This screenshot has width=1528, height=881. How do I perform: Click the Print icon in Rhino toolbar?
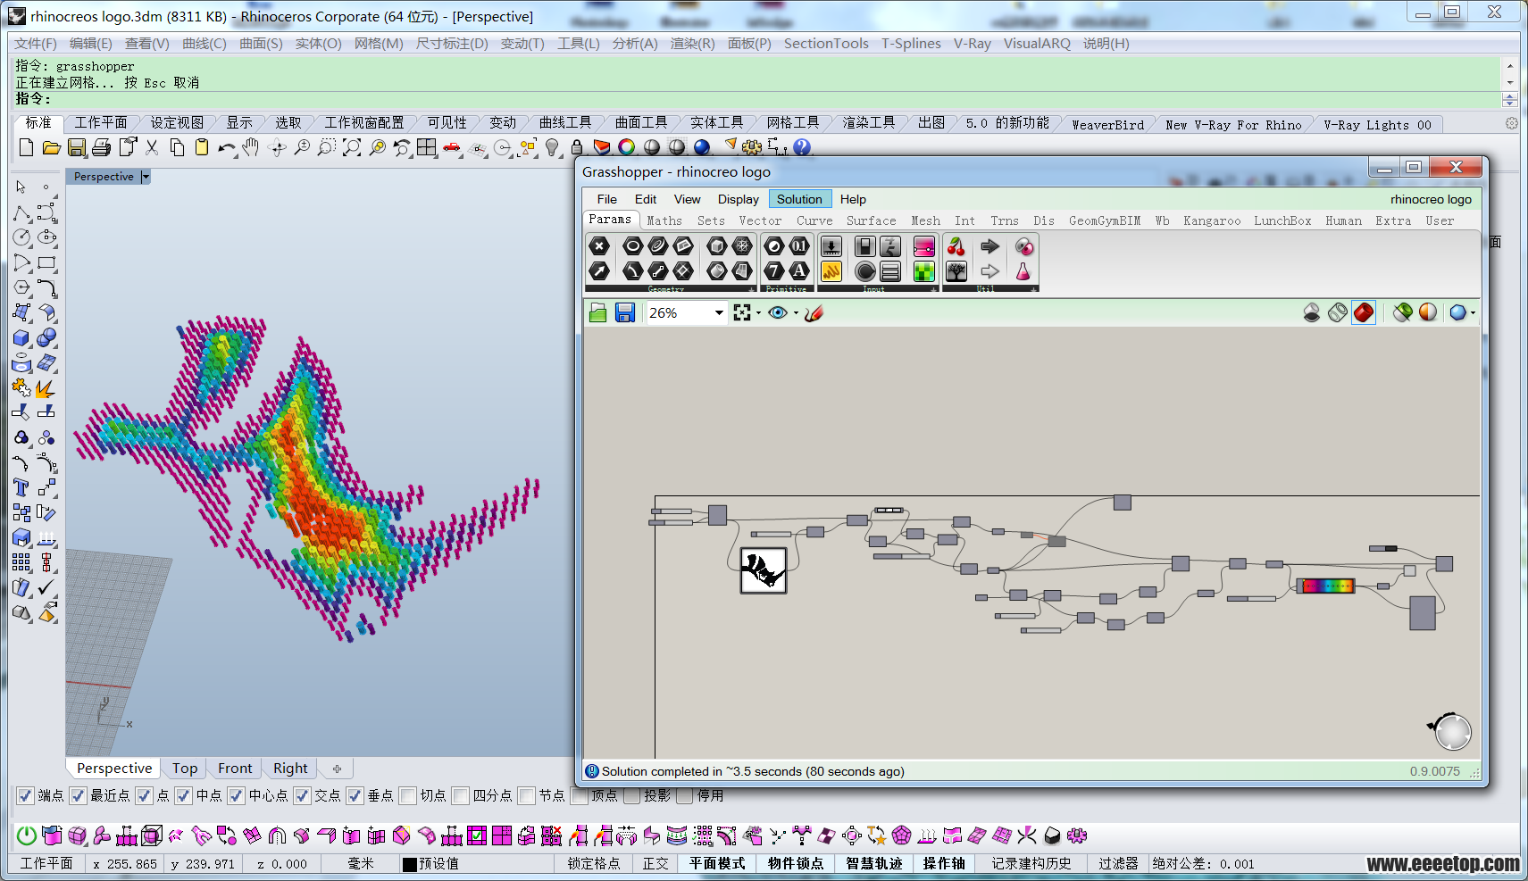101,147
